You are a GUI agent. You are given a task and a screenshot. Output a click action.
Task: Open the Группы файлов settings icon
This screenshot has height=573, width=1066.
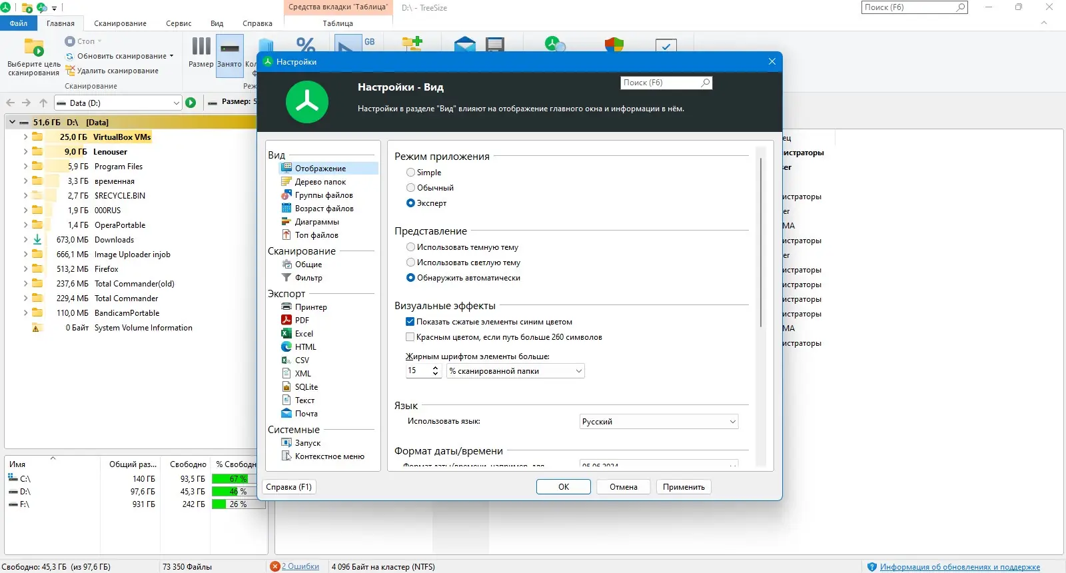[x=286, y=195]
